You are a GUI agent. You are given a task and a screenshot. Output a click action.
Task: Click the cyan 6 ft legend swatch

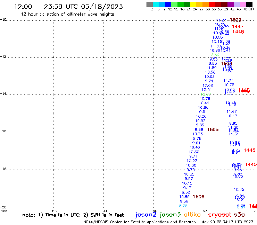tap(156, 4)
